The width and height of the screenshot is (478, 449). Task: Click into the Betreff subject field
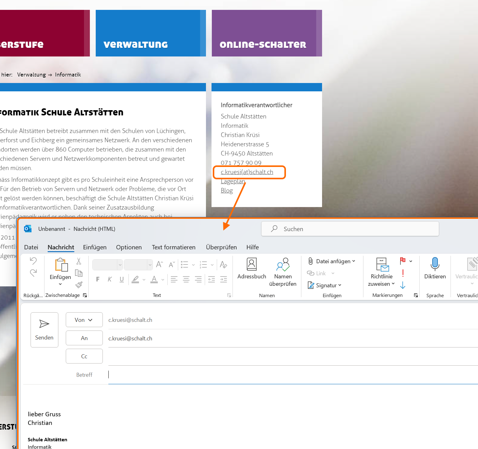click(278, 375)
